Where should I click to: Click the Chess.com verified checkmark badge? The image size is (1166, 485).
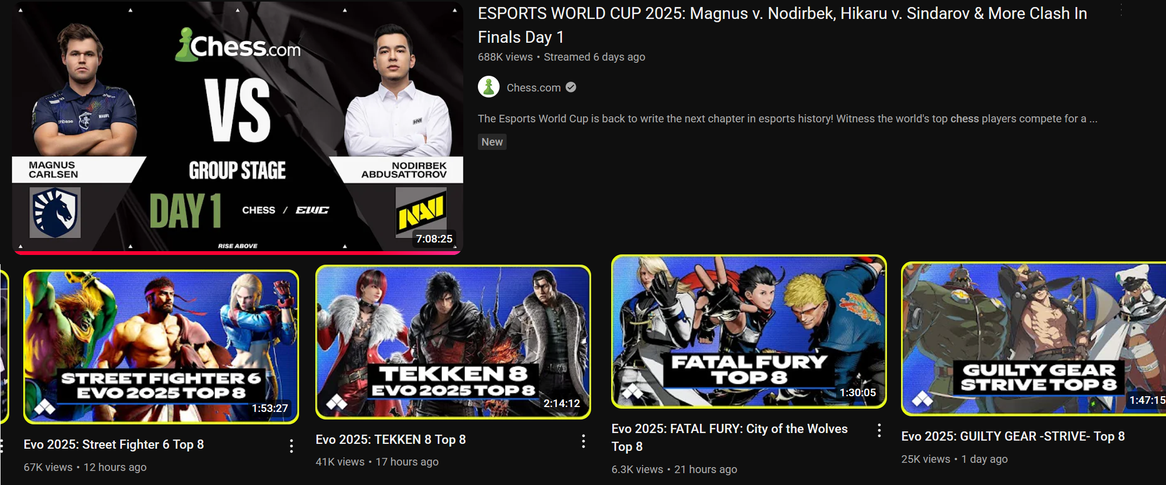click(571, 87)
